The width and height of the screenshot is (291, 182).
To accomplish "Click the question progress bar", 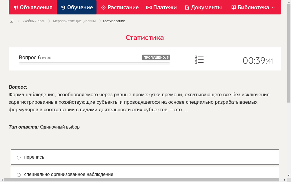I will [94, 63].
